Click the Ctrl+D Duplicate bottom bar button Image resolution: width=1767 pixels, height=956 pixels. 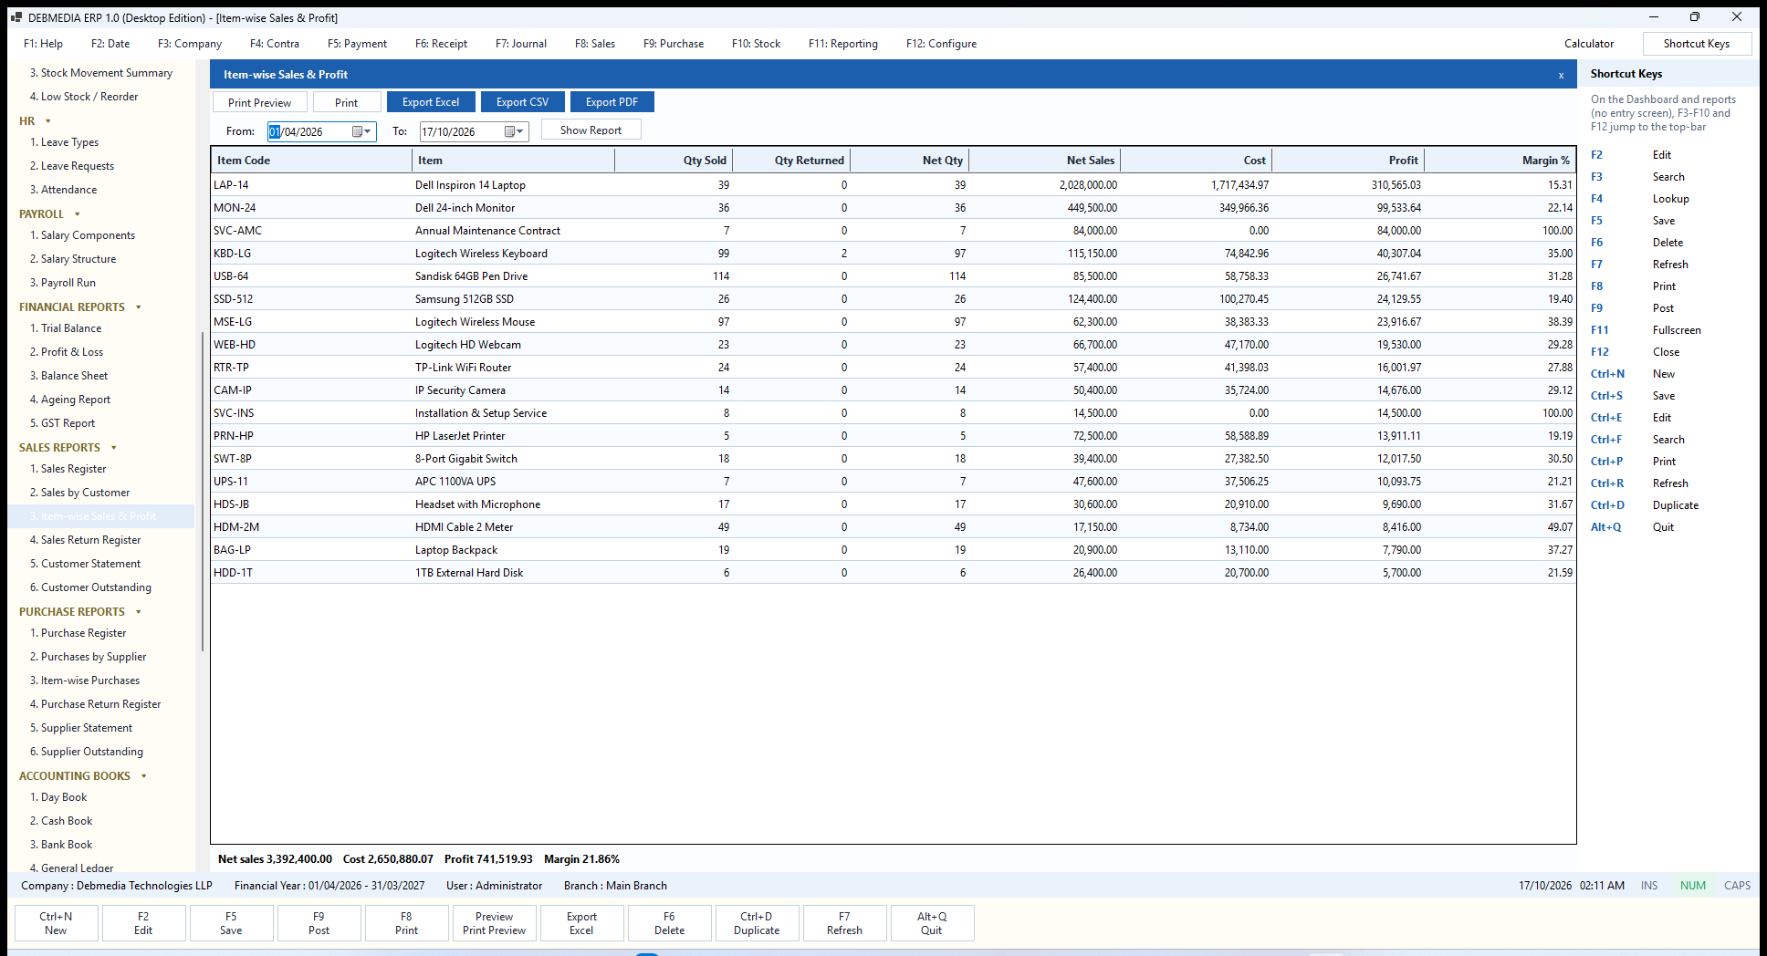pyautogui.click(x=757, y=923)
